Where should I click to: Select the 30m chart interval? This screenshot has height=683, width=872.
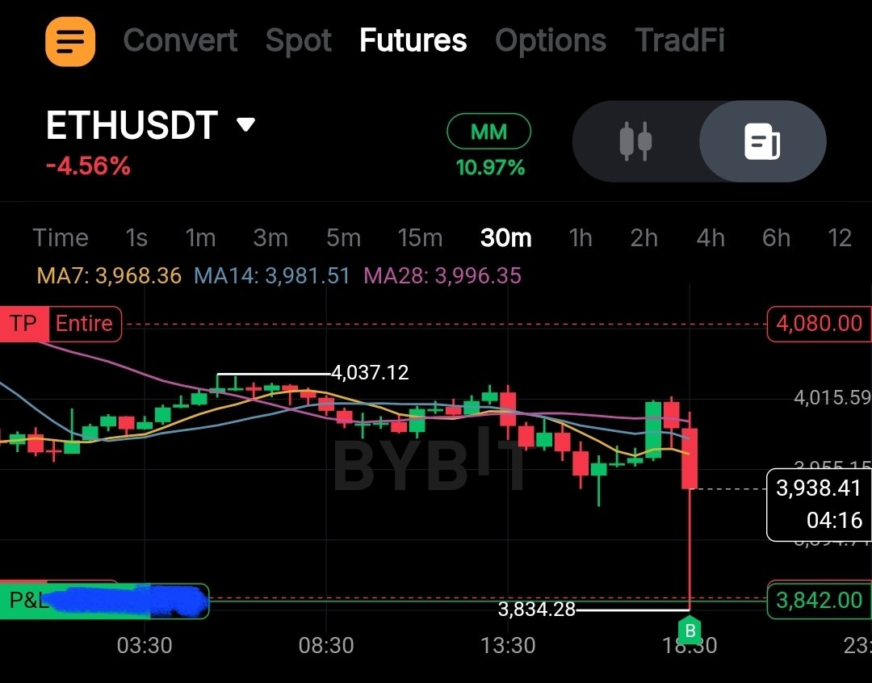point(506,238)
